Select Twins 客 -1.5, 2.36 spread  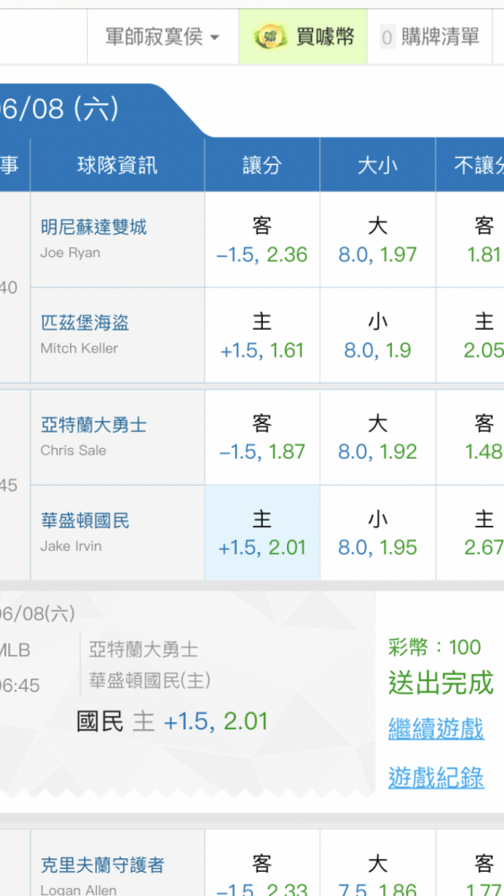pos(262,240)
